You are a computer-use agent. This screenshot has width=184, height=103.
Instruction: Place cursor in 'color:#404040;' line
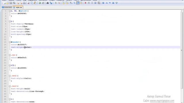click(19, 13)
